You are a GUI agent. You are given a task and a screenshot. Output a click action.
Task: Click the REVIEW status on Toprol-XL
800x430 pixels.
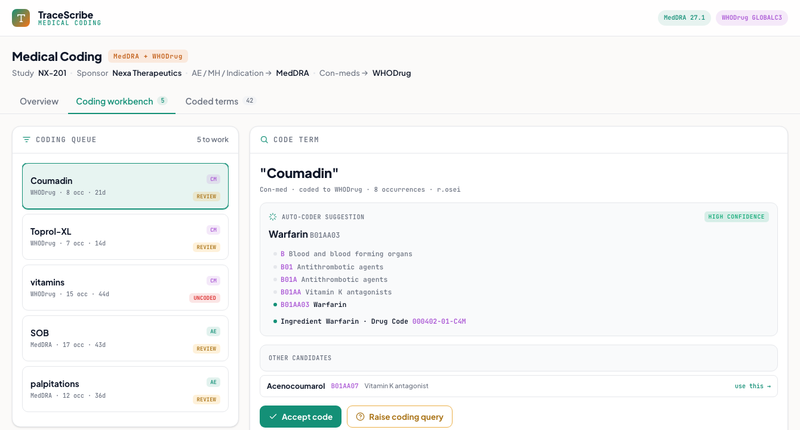tap(207, 247)
